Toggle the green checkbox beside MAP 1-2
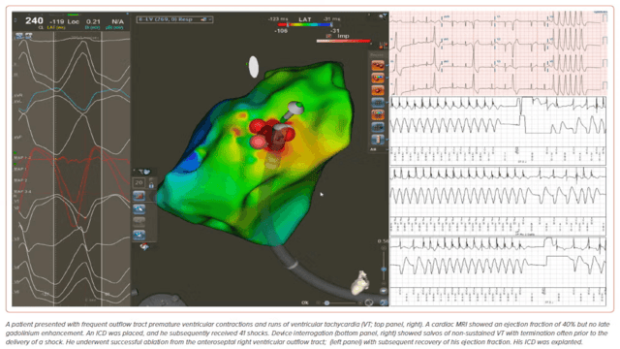Image resolution: width=620 pixels, height=349 pixels. [x=15, y=153]
